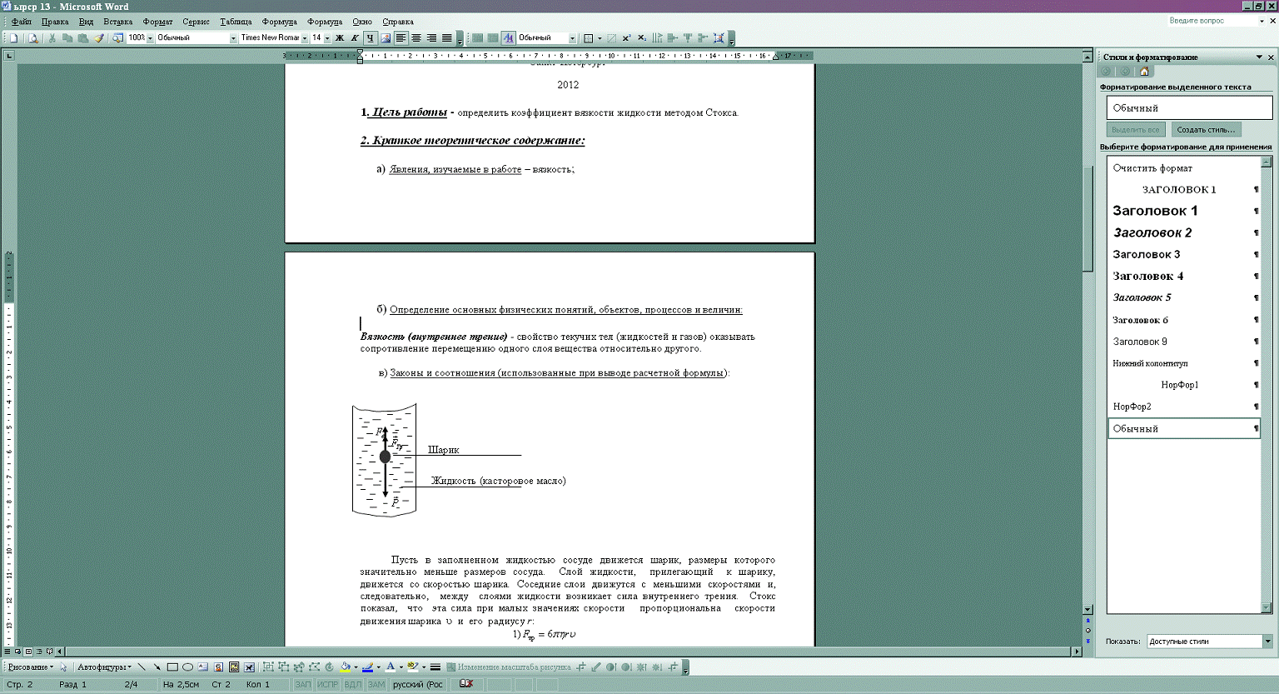Justify the paragraph text
This screenshot has width=1279, height=694.
point(447,38)
